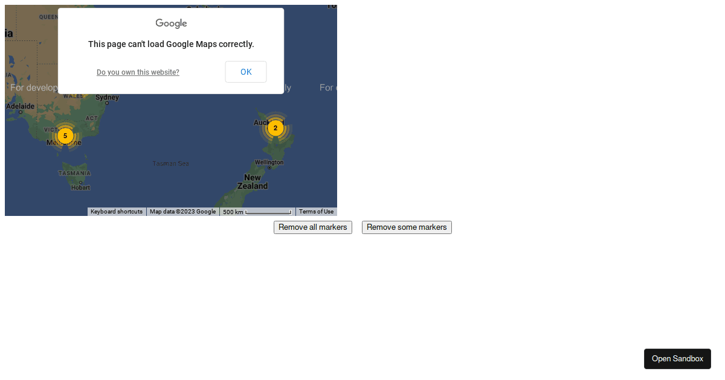Click the Remove some markers button
The width and height of the screenshot is (725, 380).
pos(406,227)
